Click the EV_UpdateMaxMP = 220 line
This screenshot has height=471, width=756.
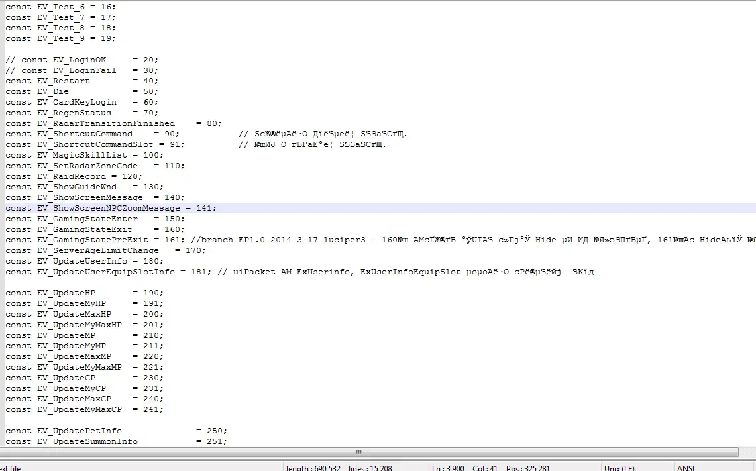tap(84, 357)
